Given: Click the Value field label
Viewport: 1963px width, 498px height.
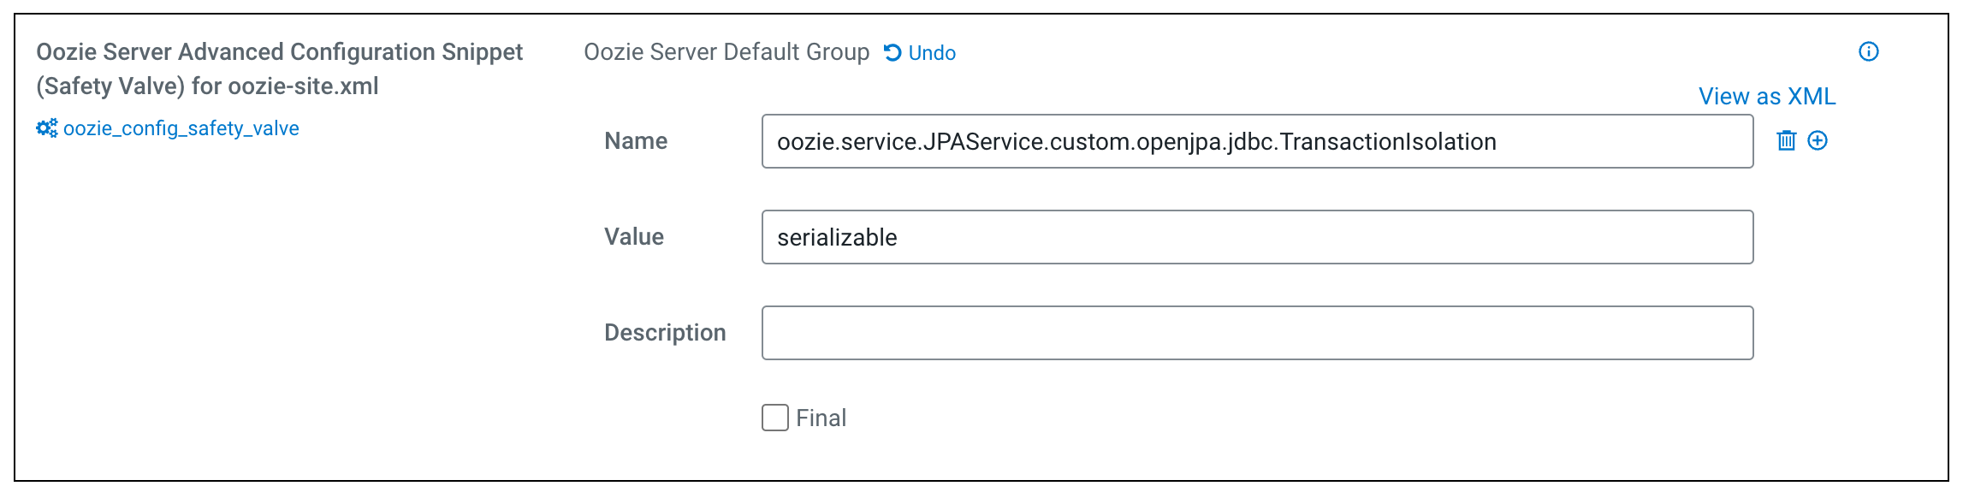Looking at the screenshot, I should coord(634,237).
